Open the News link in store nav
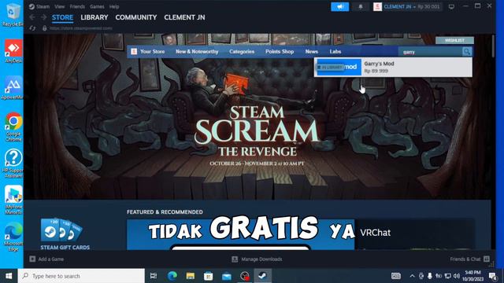 [x=312, y=51]
